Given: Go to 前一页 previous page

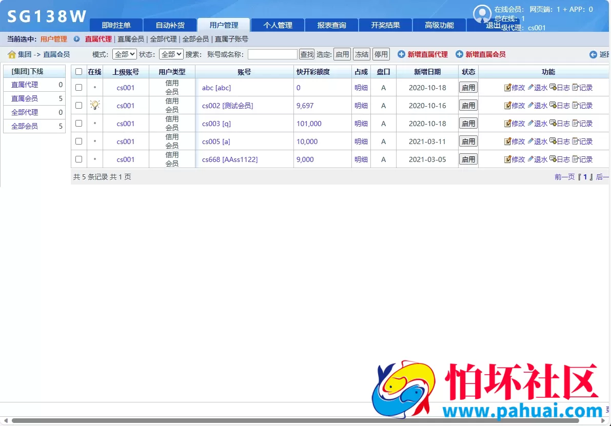Looking at the screenshot, I should coord(564,177).
